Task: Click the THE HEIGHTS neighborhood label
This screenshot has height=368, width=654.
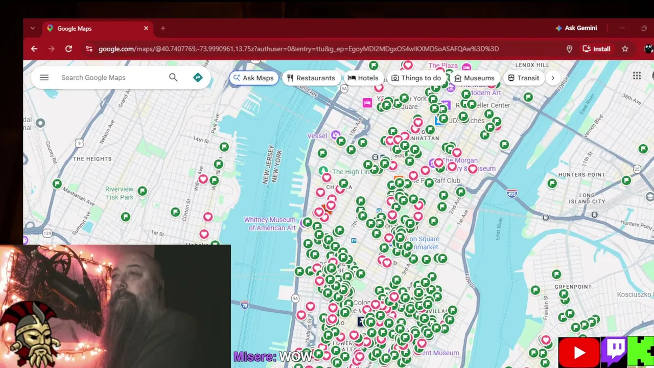Action: coord(92,159)
